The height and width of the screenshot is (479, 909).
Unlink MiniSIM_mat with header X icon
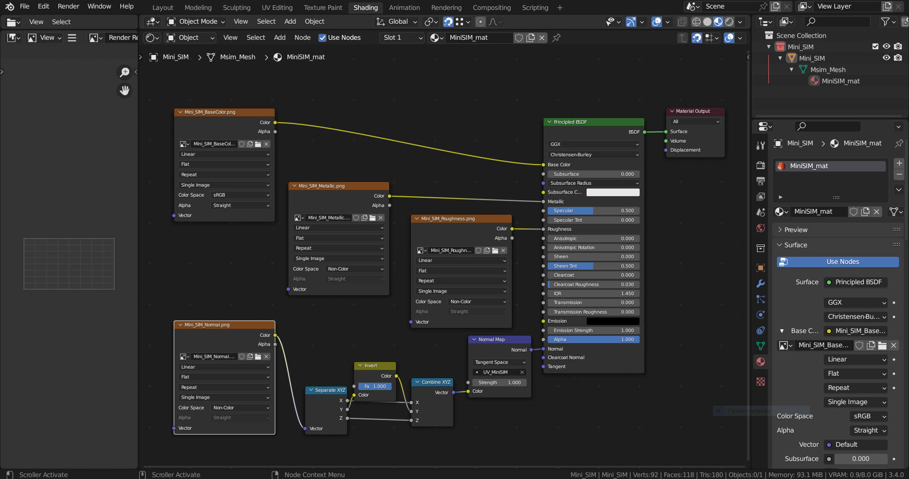point(542,38)
